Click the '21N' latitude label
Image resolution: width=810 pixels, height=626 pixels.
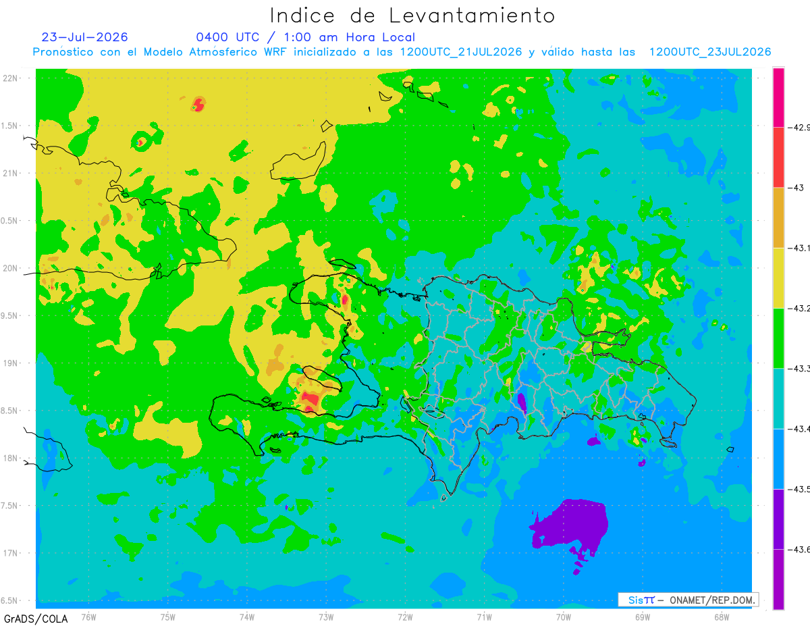pyautogui.click(x=11, y=174)
